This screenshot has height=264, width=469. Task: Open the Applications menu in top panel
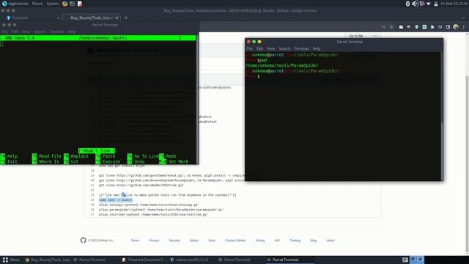15,4
